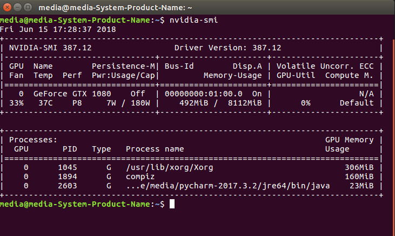The image size is (395, 236).
Task: Click the '0%' GPU utilization value
Action: point(305,103)
